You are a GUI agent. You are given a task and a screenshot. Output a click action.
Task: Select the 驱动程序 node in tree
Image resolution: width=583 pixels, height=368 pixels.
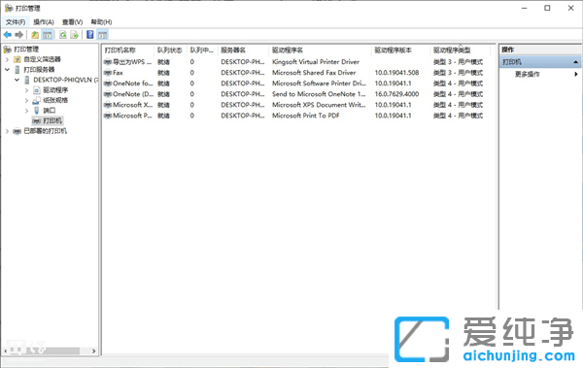55,90
